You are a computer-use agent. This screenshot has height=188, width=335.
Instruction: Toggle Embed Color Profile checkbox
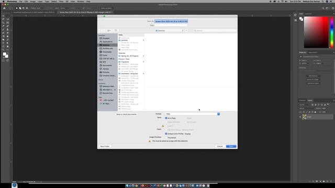pos(166,134)
